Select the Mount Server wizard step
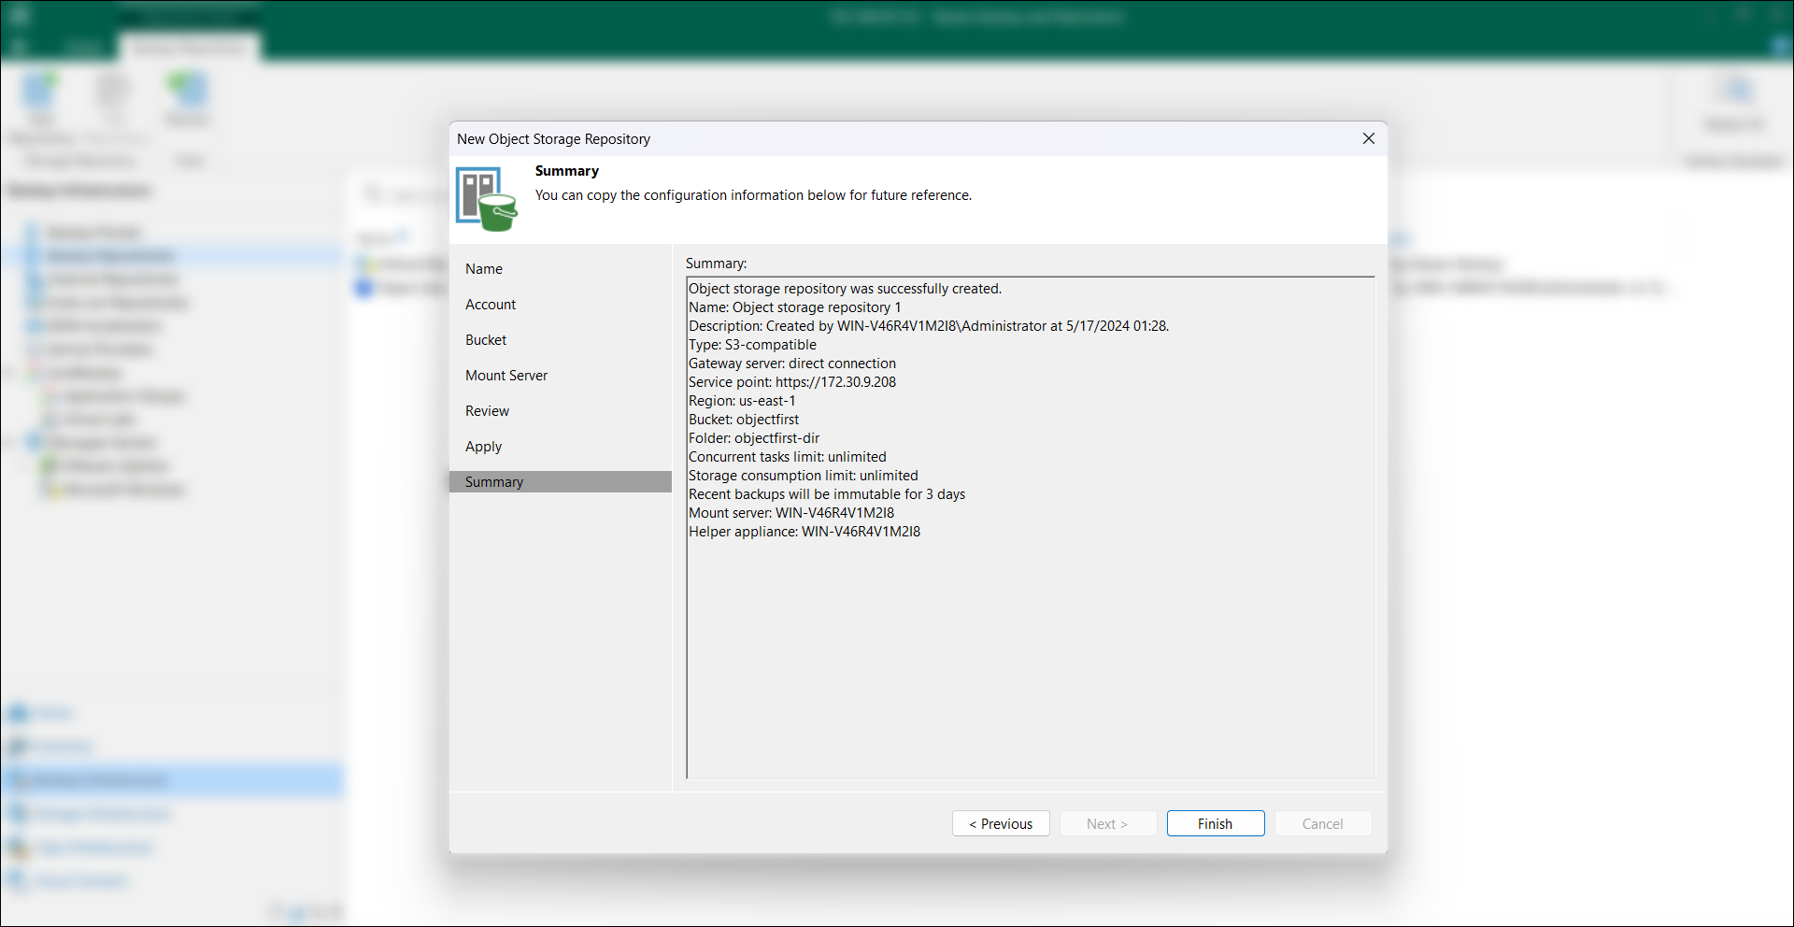The image size is (1794, 927). pyautogui.click(x=506, y=376)
